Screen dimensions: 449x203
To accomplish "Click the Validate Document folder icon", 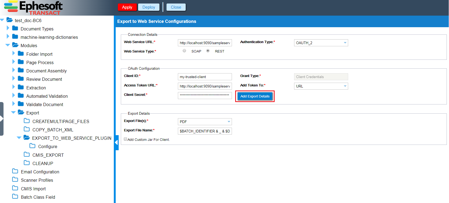I will click(x=21, y=104).
